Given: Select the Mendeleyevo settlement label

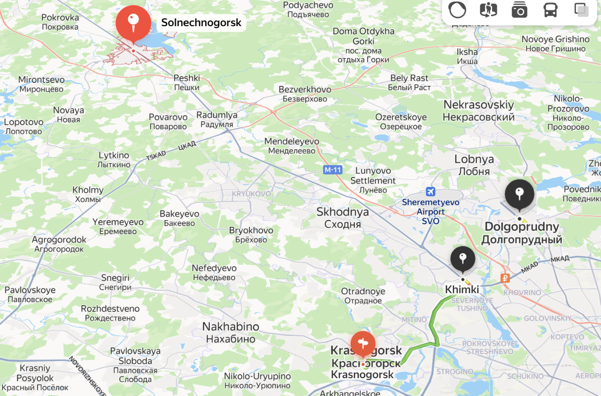Looking at the screenshot, I should tap(292, 146).
